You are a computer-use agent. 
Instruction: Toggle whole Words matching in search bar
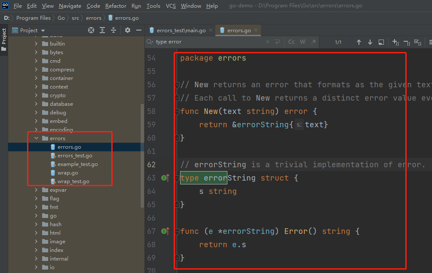(302, 42)
